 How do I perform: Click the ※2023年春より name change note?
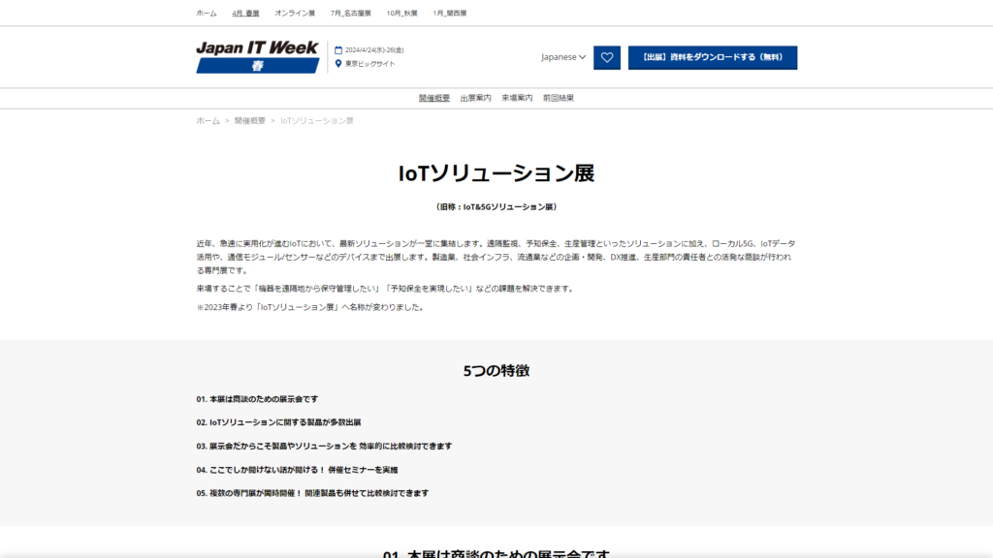click(x=311, y=307)
